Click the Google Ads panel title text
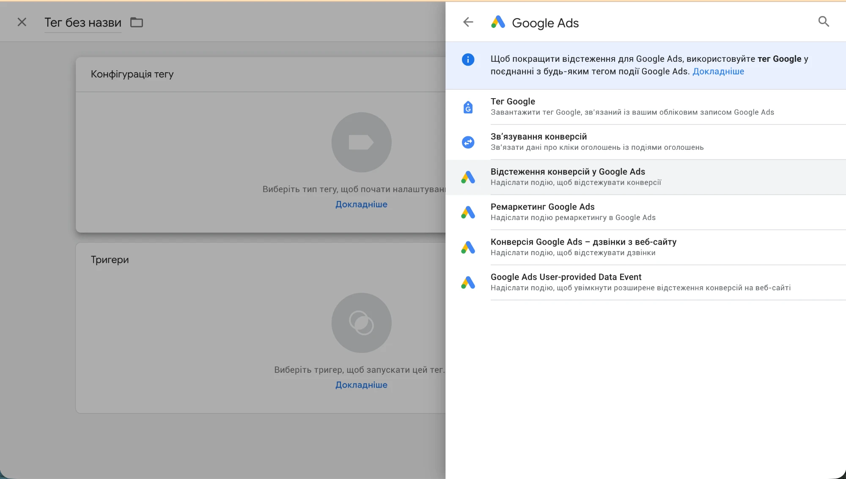Screen dimensions: 846x479 pyautogui.click(x=545, y=23)
